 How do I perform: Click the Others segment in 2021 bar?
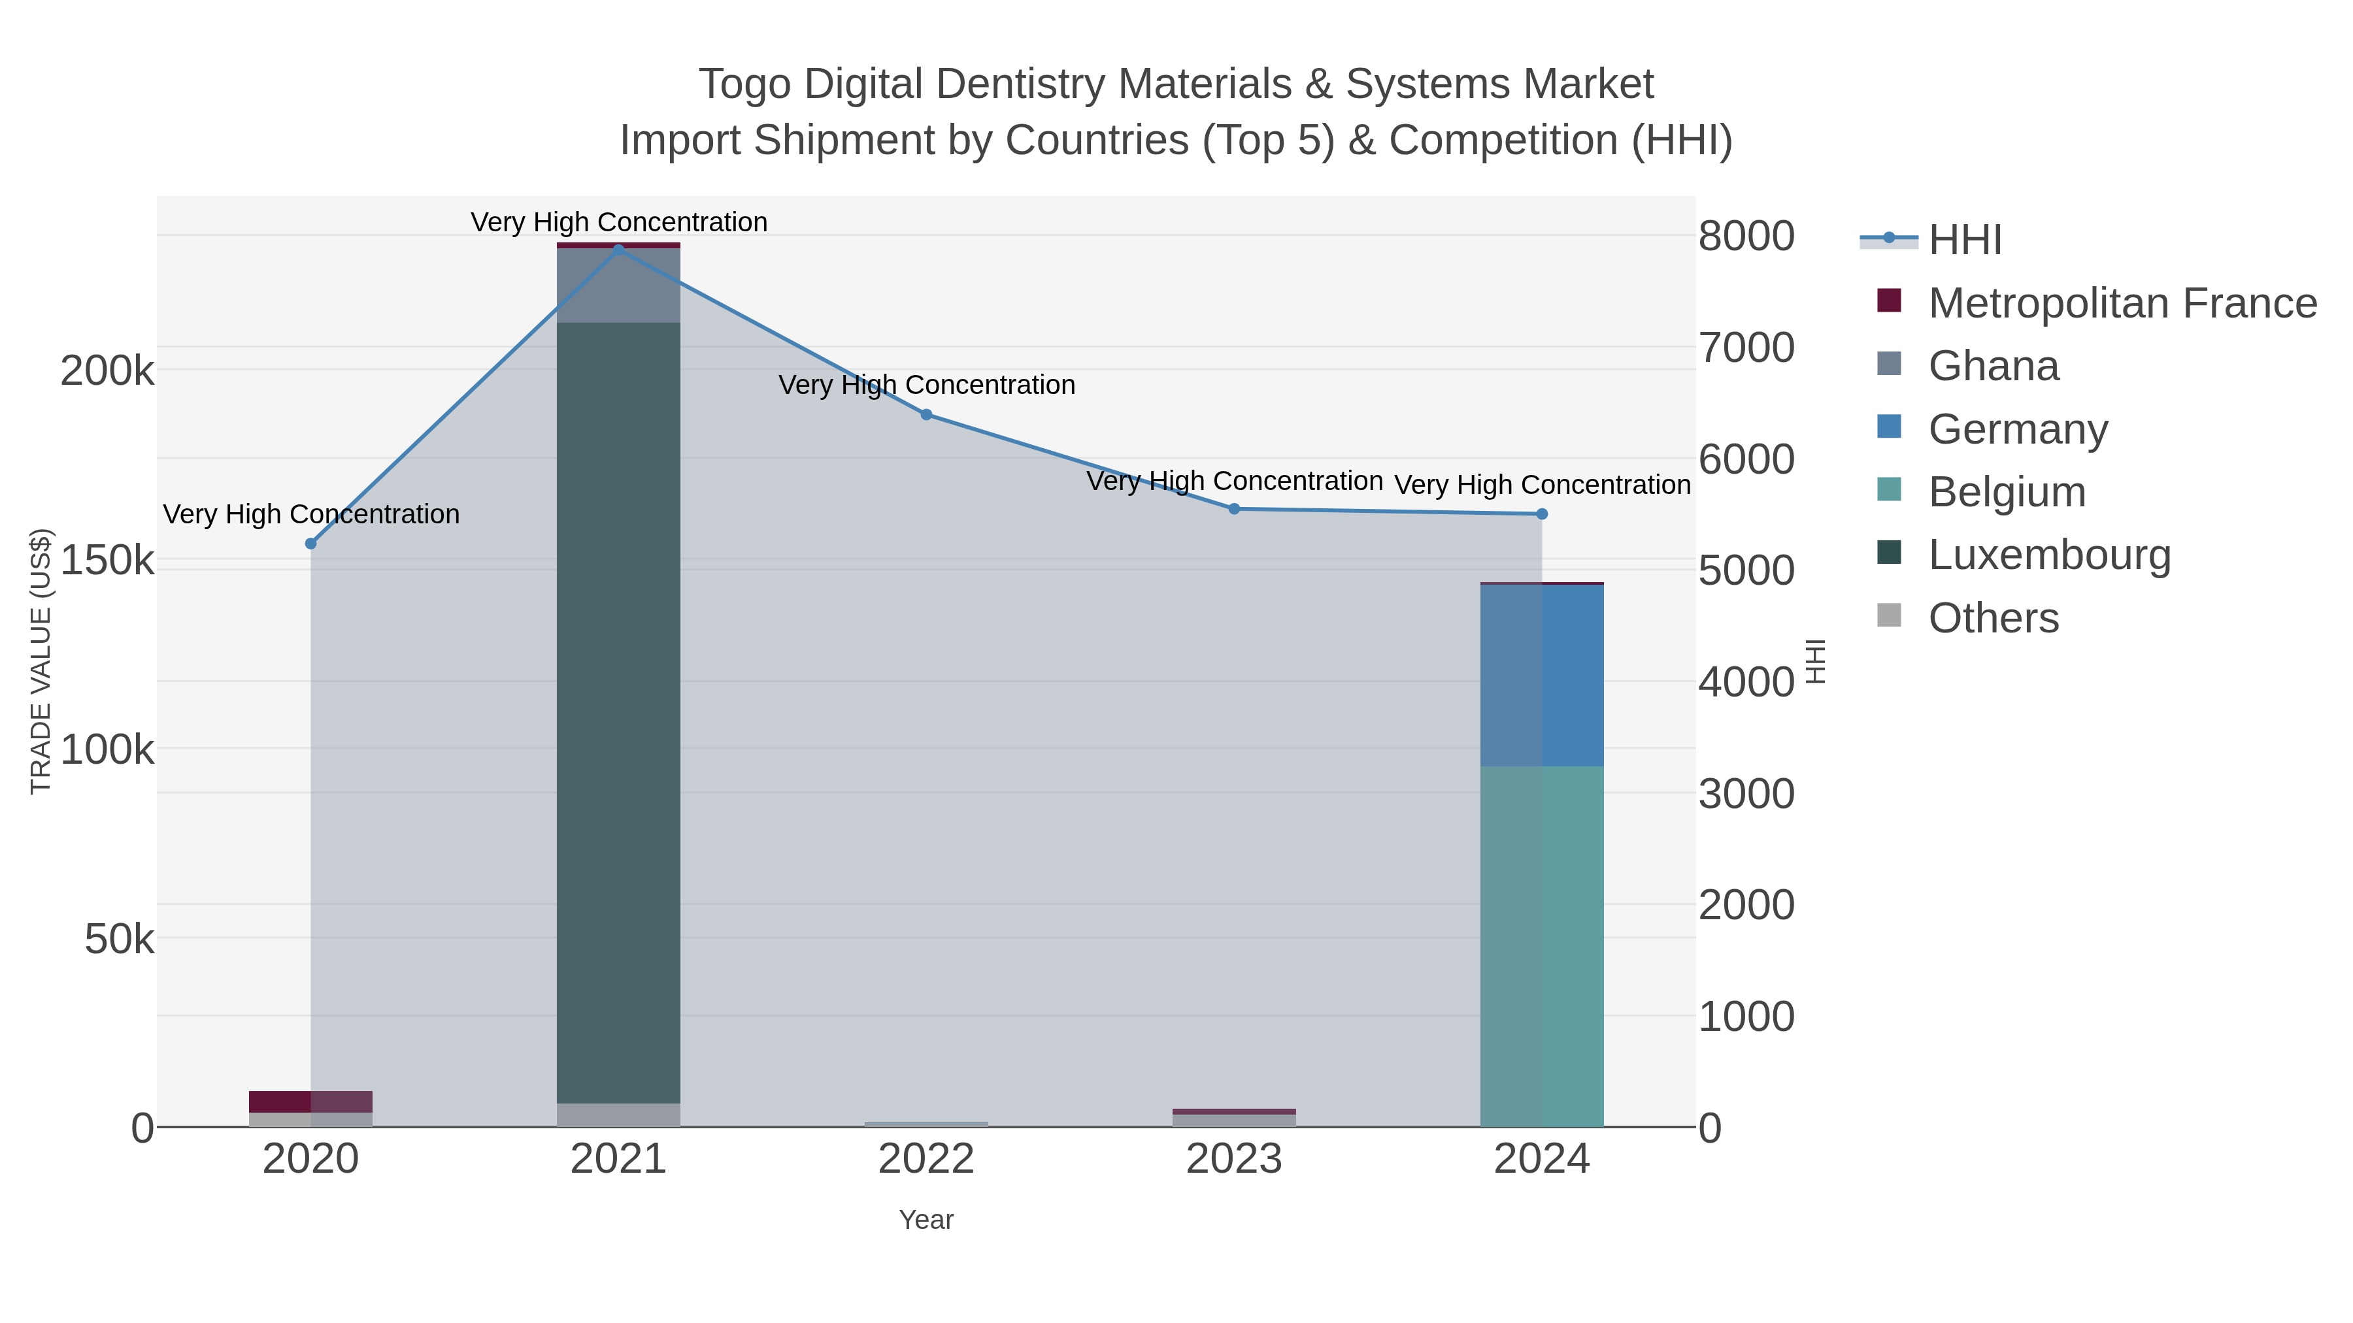click(x=618, y=1116)
